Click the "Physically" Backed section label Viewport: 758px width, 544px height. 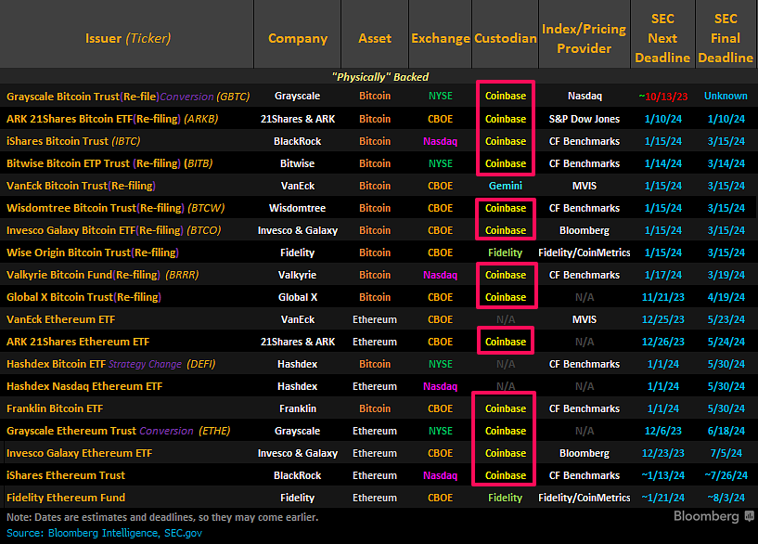coord(379,76)
